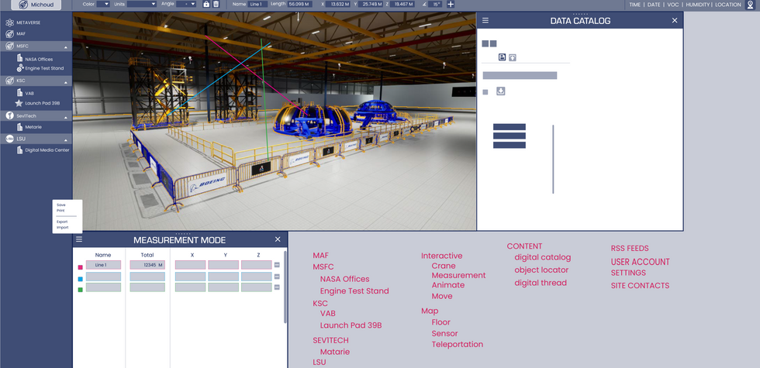Click TIME in the top status bar
760x368 pixels.
point(635,5)
